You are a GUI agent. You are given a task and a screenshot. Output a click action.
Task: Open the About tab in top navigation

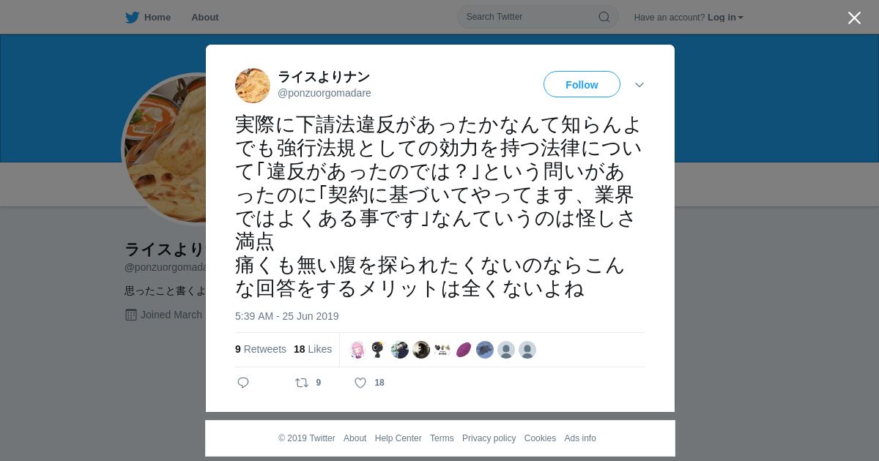[205, 18]
